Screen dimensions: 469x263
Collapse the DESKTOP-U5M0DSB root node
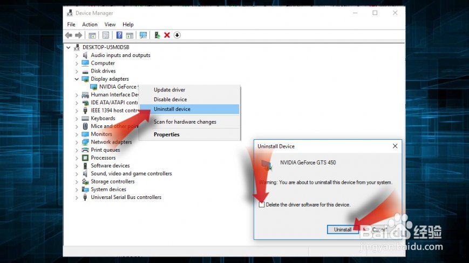[69, 47]
